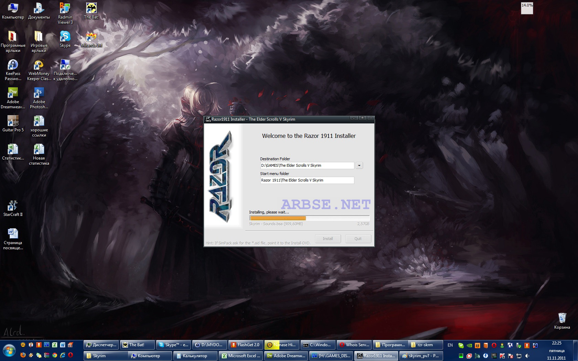Click the Start menu folder field
The image size is (578, 361).
[307, 180]
